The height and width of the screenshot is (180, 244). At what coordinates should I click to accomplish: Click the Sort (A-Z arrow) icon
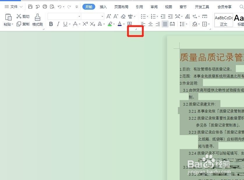(x=187, y=16)
